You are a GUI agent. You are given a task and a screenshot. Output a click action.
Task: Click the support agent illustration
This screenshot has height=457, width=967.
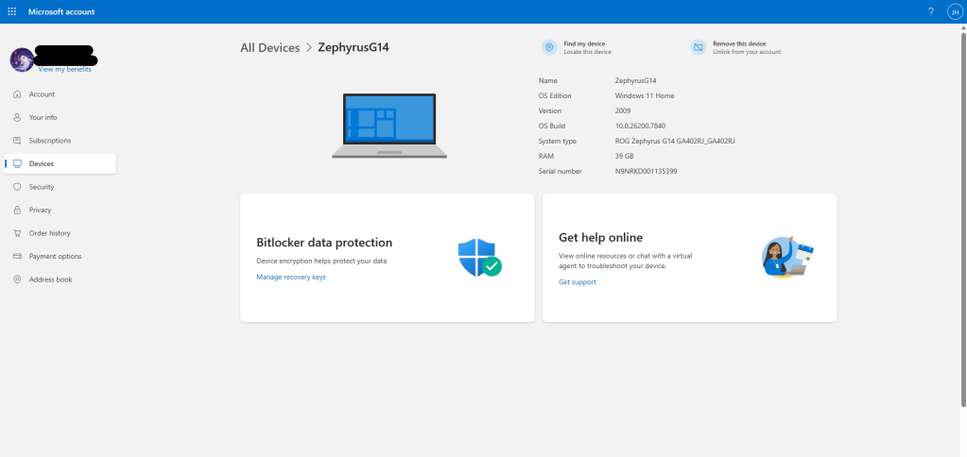(788, 257)
